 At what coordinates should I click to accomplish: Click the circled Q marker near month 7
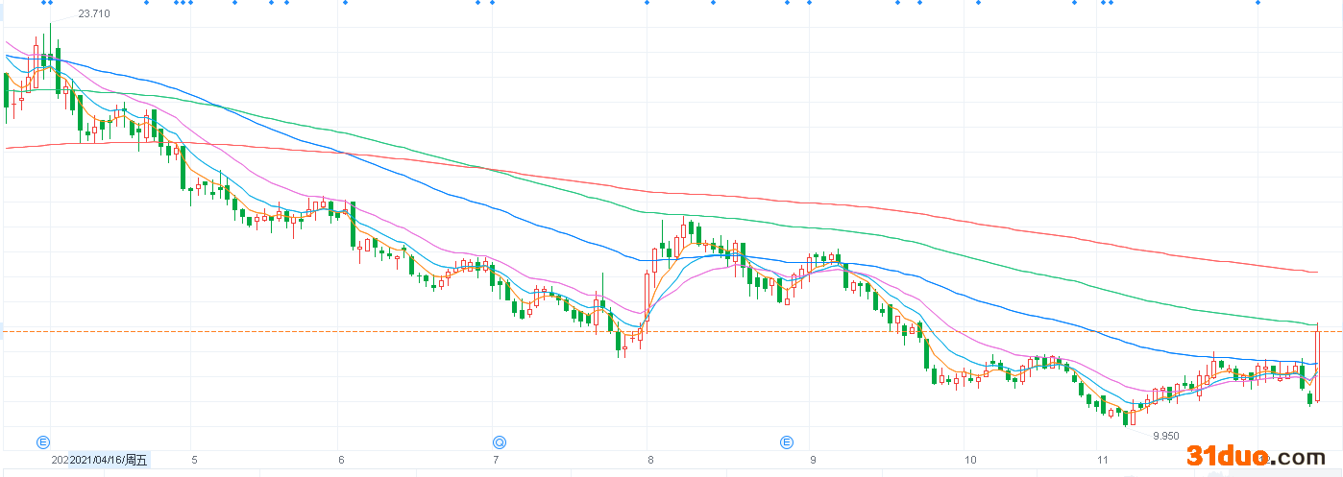(x=500, y=442)
